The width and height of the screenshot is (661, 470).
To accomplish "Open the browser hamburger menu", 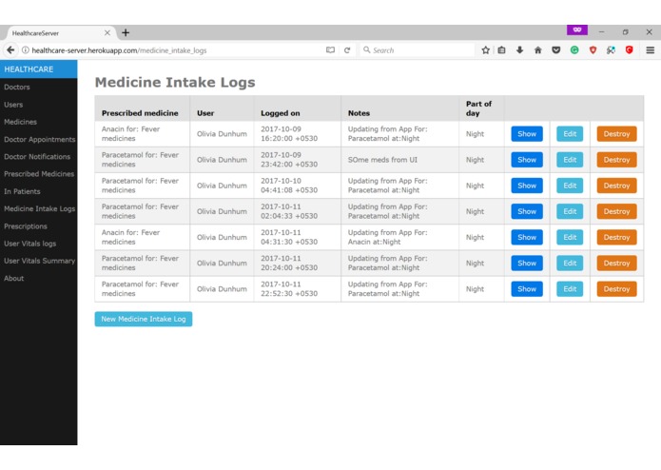I will 650,50.
